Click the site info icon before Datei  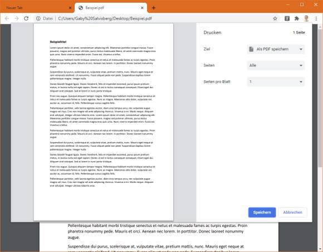coord(38,18)
